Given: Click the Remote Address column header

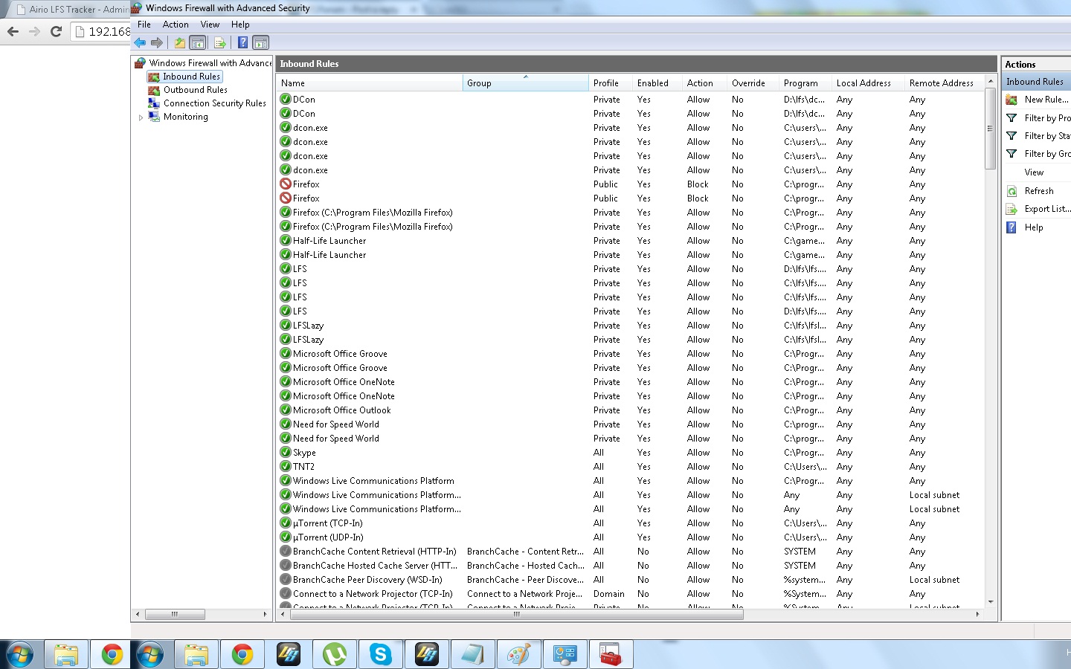Looking at the screenshot, I should coord(944,83).
